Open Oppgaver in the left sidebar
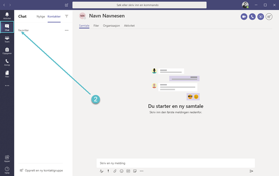 [7, 51]
